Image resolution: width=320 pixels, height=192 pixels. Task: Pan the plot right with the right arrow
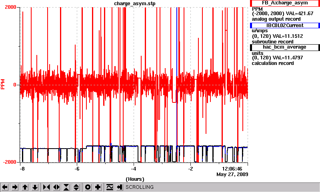coord(15,187)
